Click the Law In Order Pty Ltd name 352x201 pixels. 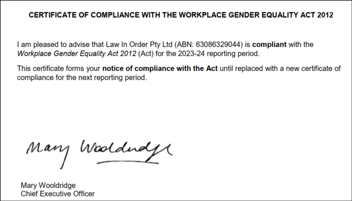pyautogui.click(x=139, y=45)
